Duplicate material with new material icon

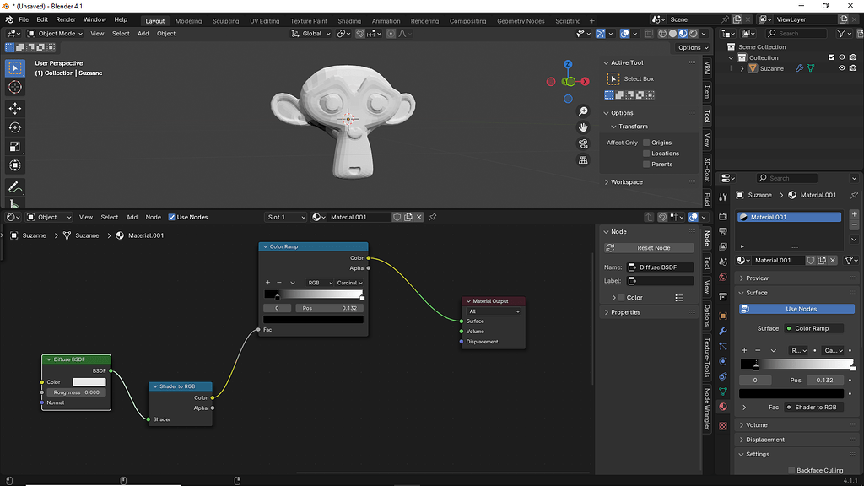[408, 217]
